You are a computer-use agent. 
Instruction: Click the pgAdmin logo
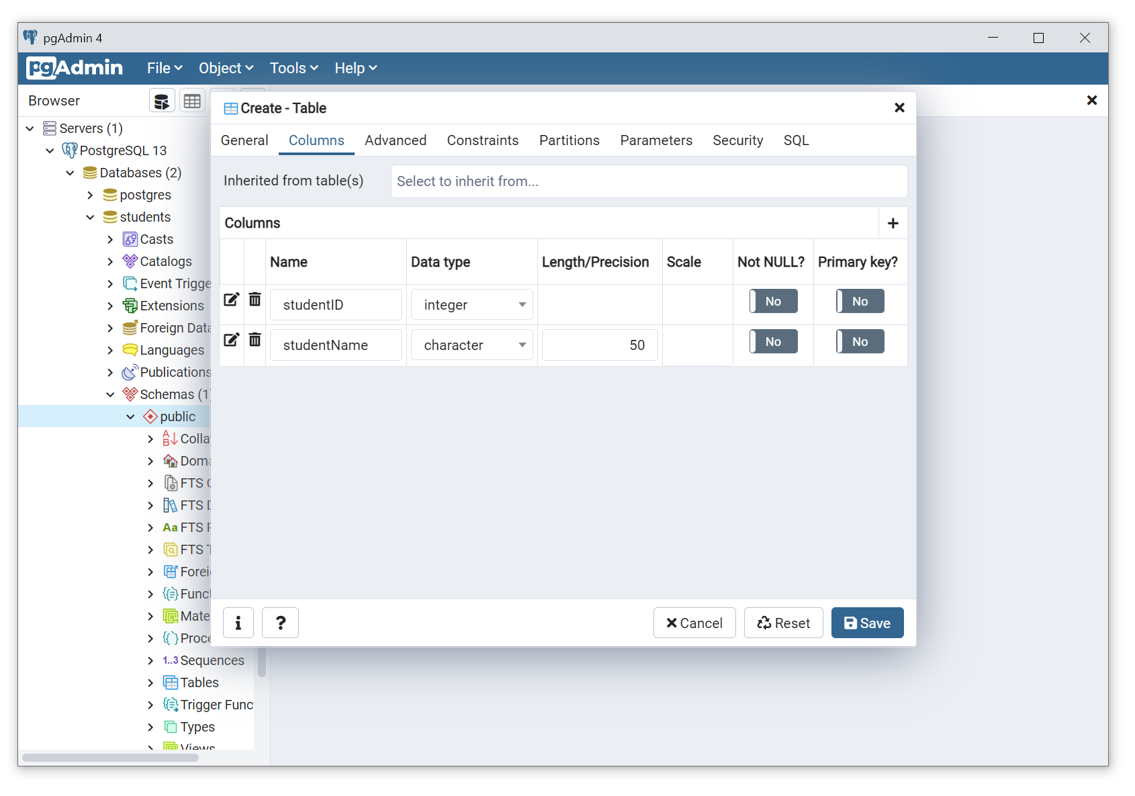tap(75, 68)
